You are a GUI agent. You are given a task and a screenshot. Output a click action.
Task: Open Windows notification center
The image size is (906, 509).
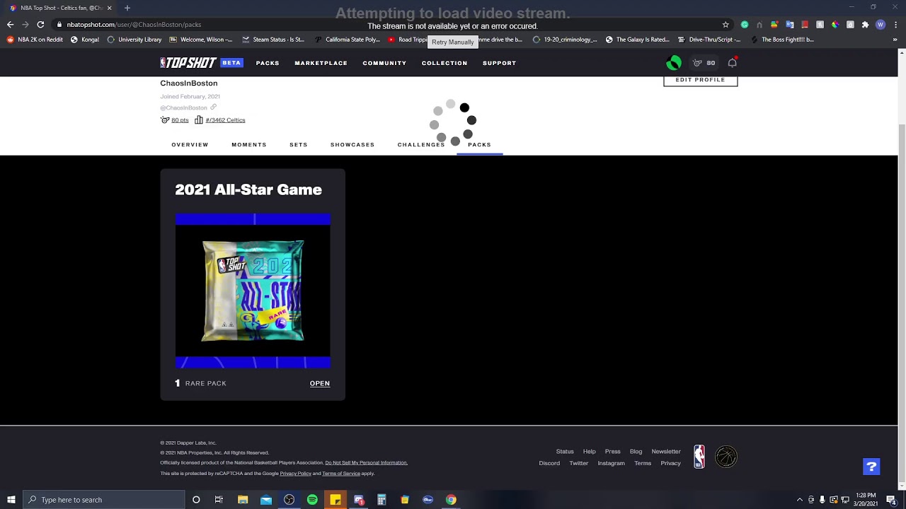click(892, 500)
